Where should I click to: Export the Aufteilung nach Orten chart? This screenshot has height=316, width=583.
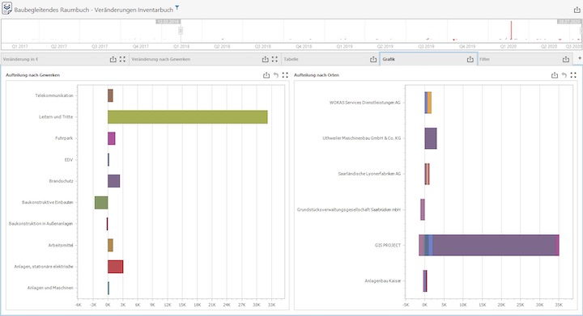point(555,75)
